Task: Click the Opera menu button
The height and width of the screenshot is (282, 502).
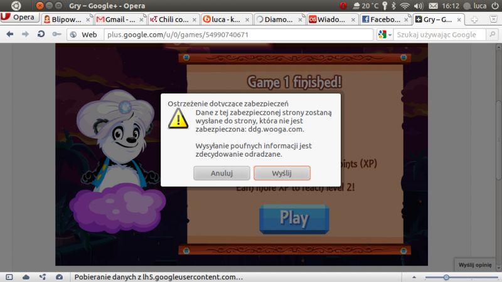Action: click(x=19, y=18)
